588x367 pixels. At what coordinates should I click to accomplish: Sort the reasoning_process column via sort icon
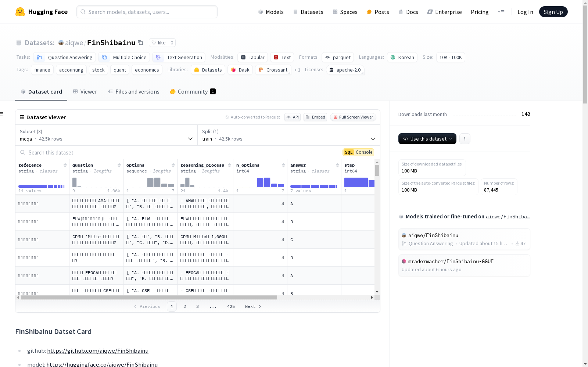click(x=229, y=165)
